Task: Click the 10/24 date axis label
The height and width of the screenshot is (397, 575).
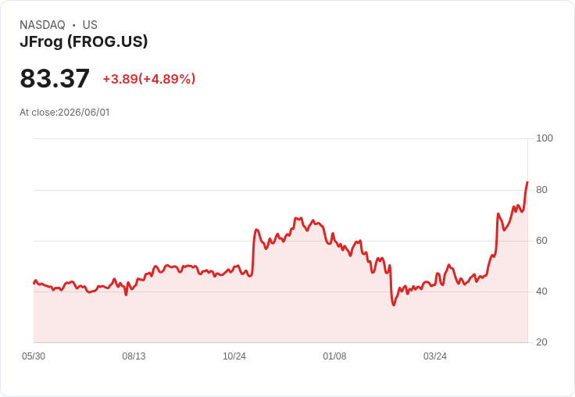Action: [x=234, y=356]
